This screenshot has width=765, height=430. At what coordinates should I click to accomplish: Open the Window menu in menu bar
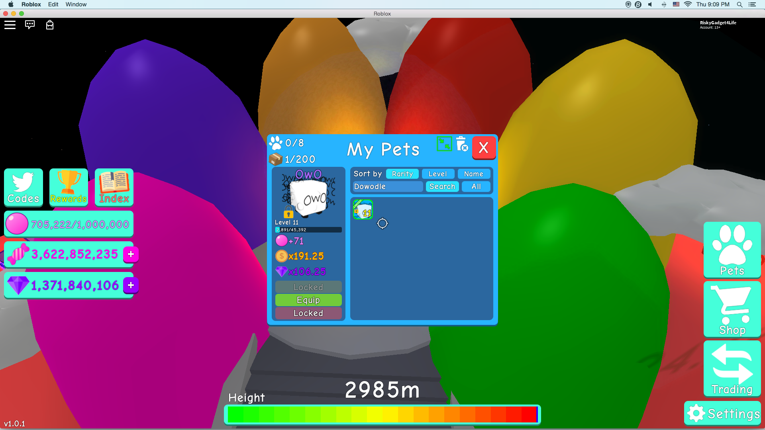(x=76, y=4)
